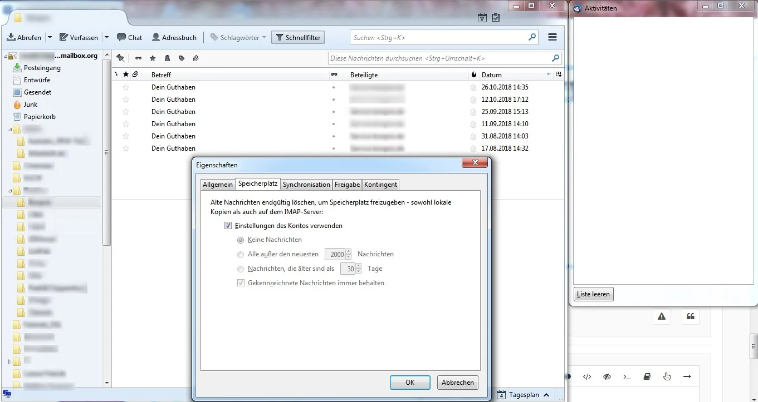Expand the Abrufen dropdown arrow
The image size is (758, 402).
pyautogui.click(x=50, y=37)
